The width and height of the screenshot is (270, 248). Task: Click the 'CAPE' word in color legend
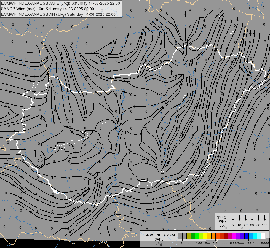pyautogui.click(x=159, y=239)
